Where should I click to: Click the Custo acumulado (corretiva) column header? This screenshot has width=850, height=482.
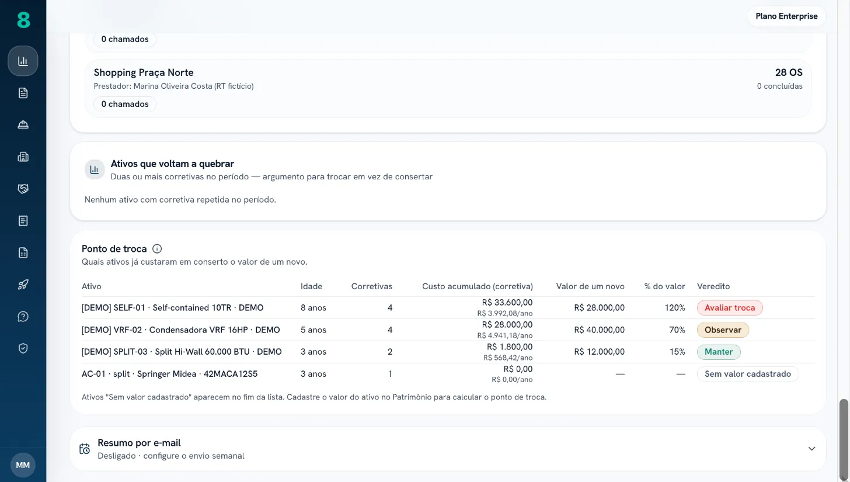[x=478, y=286]
